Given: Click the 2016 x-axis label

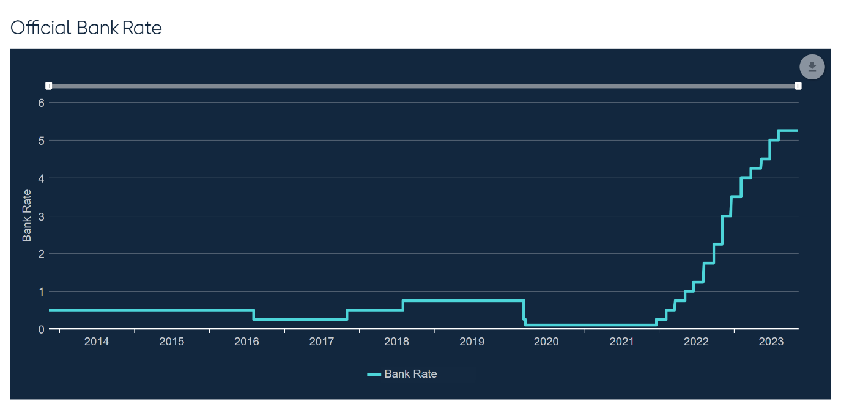Looking at the screenshot, I should click(246, 342).
